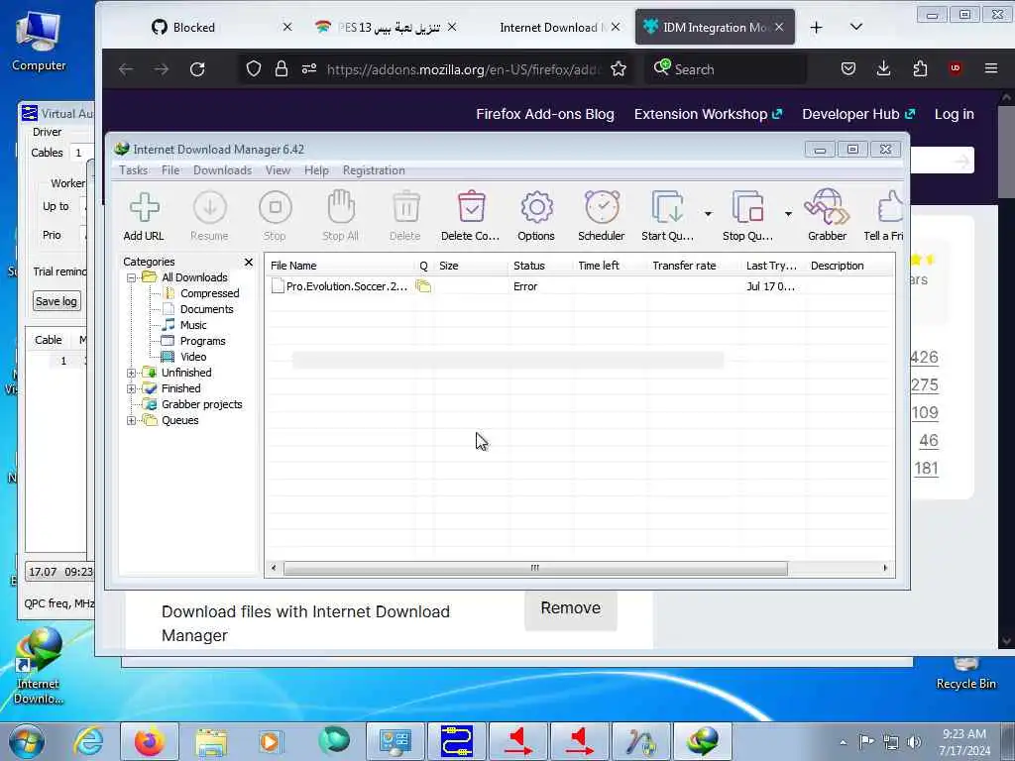Image resolution: width=1015 pixels, height=761 pixels.
Task: Collapse the All Downloads tree node
Action: point(132,277)
